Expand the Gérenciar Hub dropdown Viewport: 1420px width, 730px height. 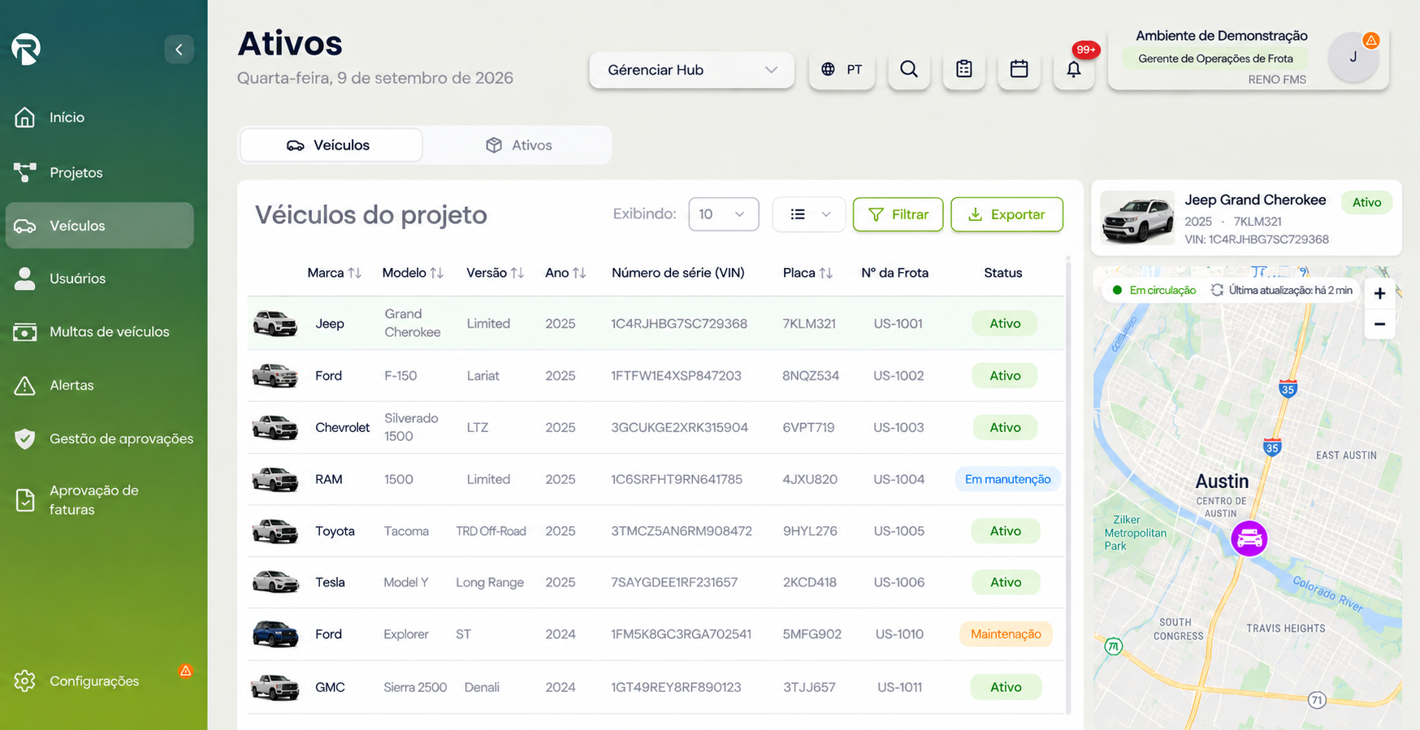click(691, 70)
